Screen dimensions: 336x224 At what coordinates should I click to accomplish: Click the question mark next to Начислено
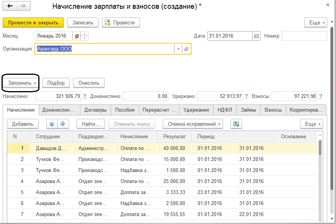(85, 96)
